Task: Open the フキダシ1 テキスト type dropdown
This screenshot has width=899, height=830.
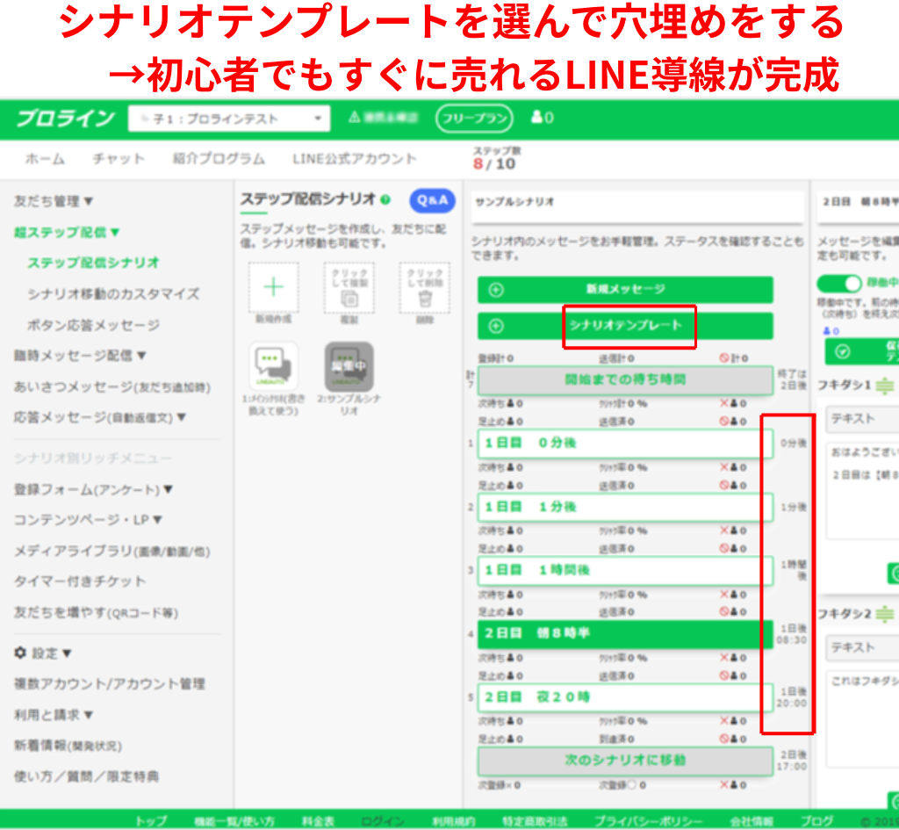Action: click(x=862, y=419)
